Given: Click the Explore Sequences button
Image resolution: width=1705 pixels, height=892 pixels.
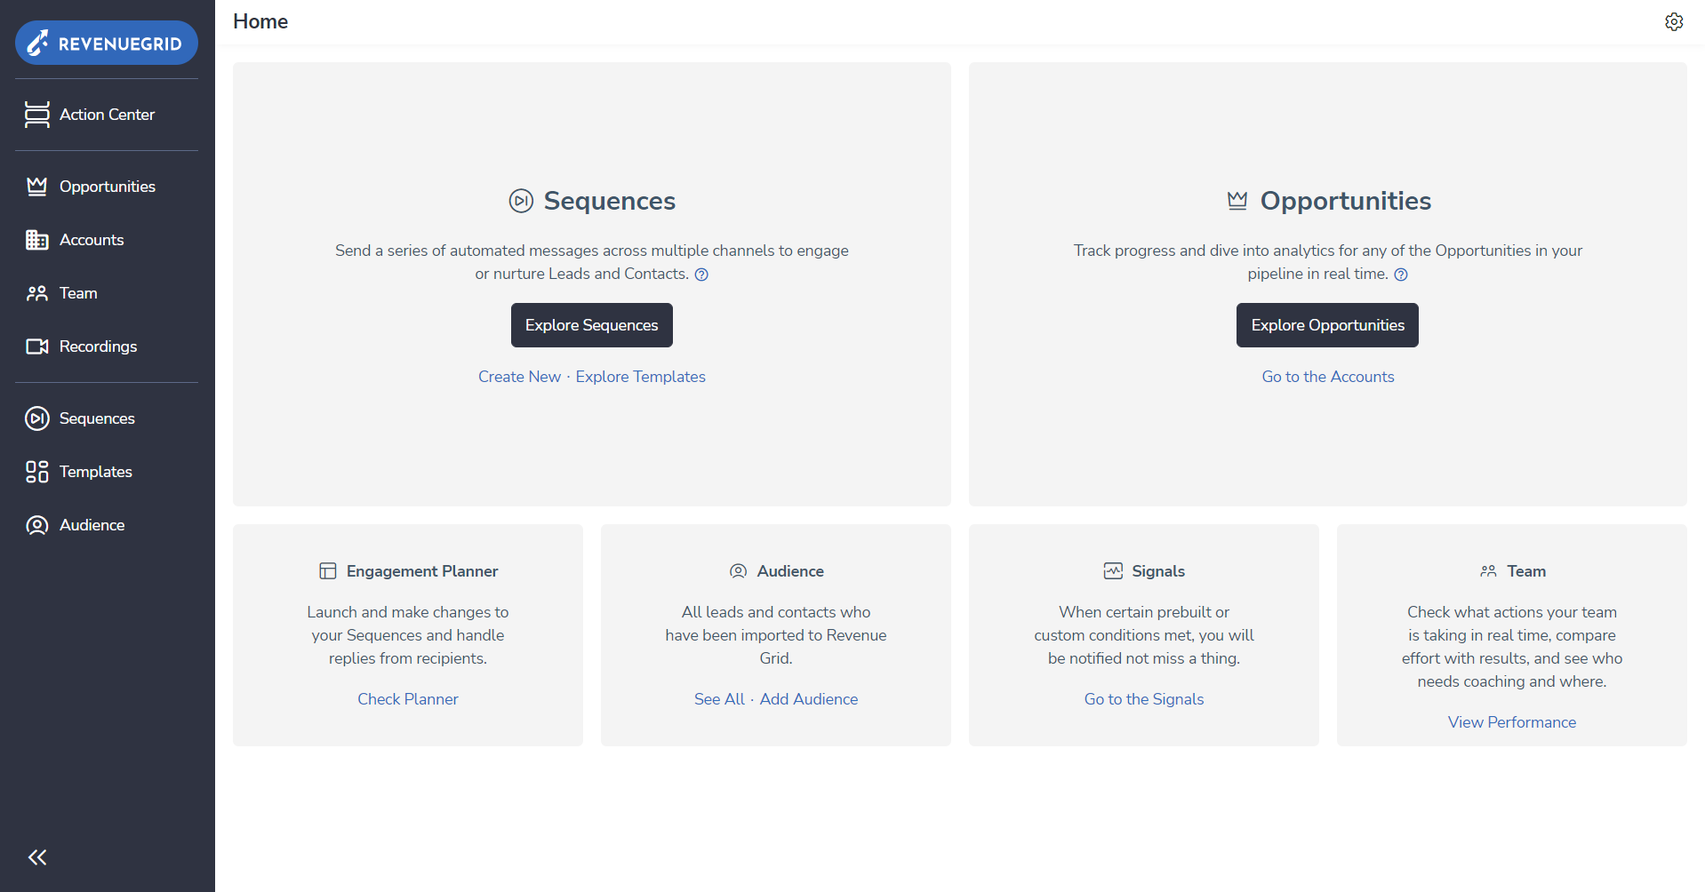Looking at the screenshot, I should pos(592,325).
